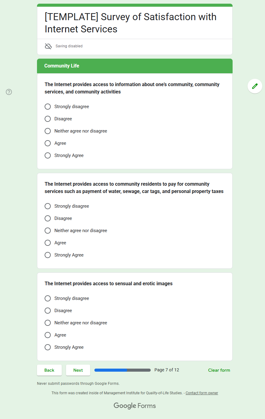The image size is (265, 419).
Task: Select Disagree for community information question
Action: 48,119
